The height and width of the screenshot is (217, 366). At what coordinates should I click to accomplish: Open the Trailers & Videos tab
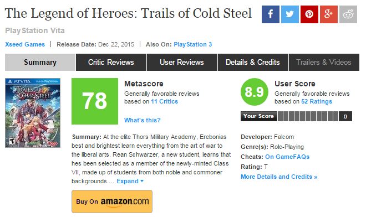(x=324, y=62)
